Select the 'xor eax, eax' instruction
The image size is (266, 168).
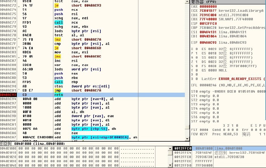click(x=71, y=65)
